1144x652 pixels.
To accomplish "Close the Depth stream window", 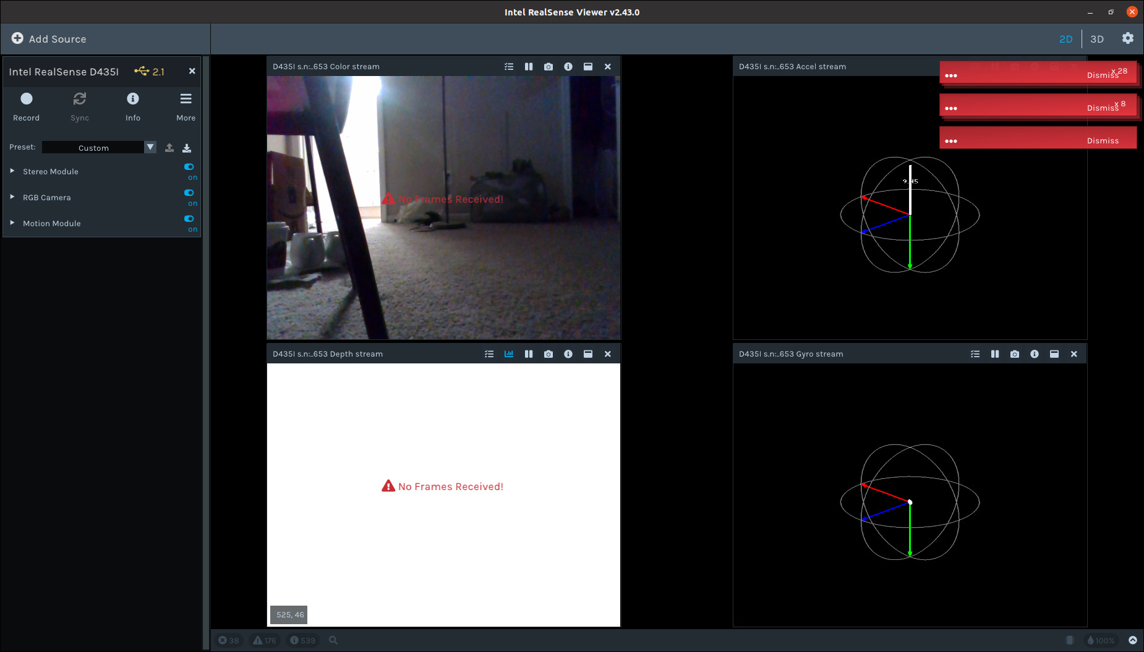I will pyautogui.click(x=608, y=354).
